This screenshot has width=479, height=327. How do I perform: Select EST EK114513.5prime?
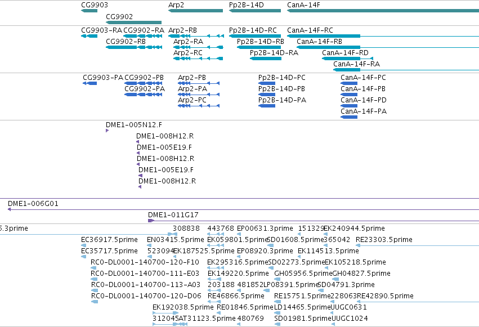(x=299, y=257)
